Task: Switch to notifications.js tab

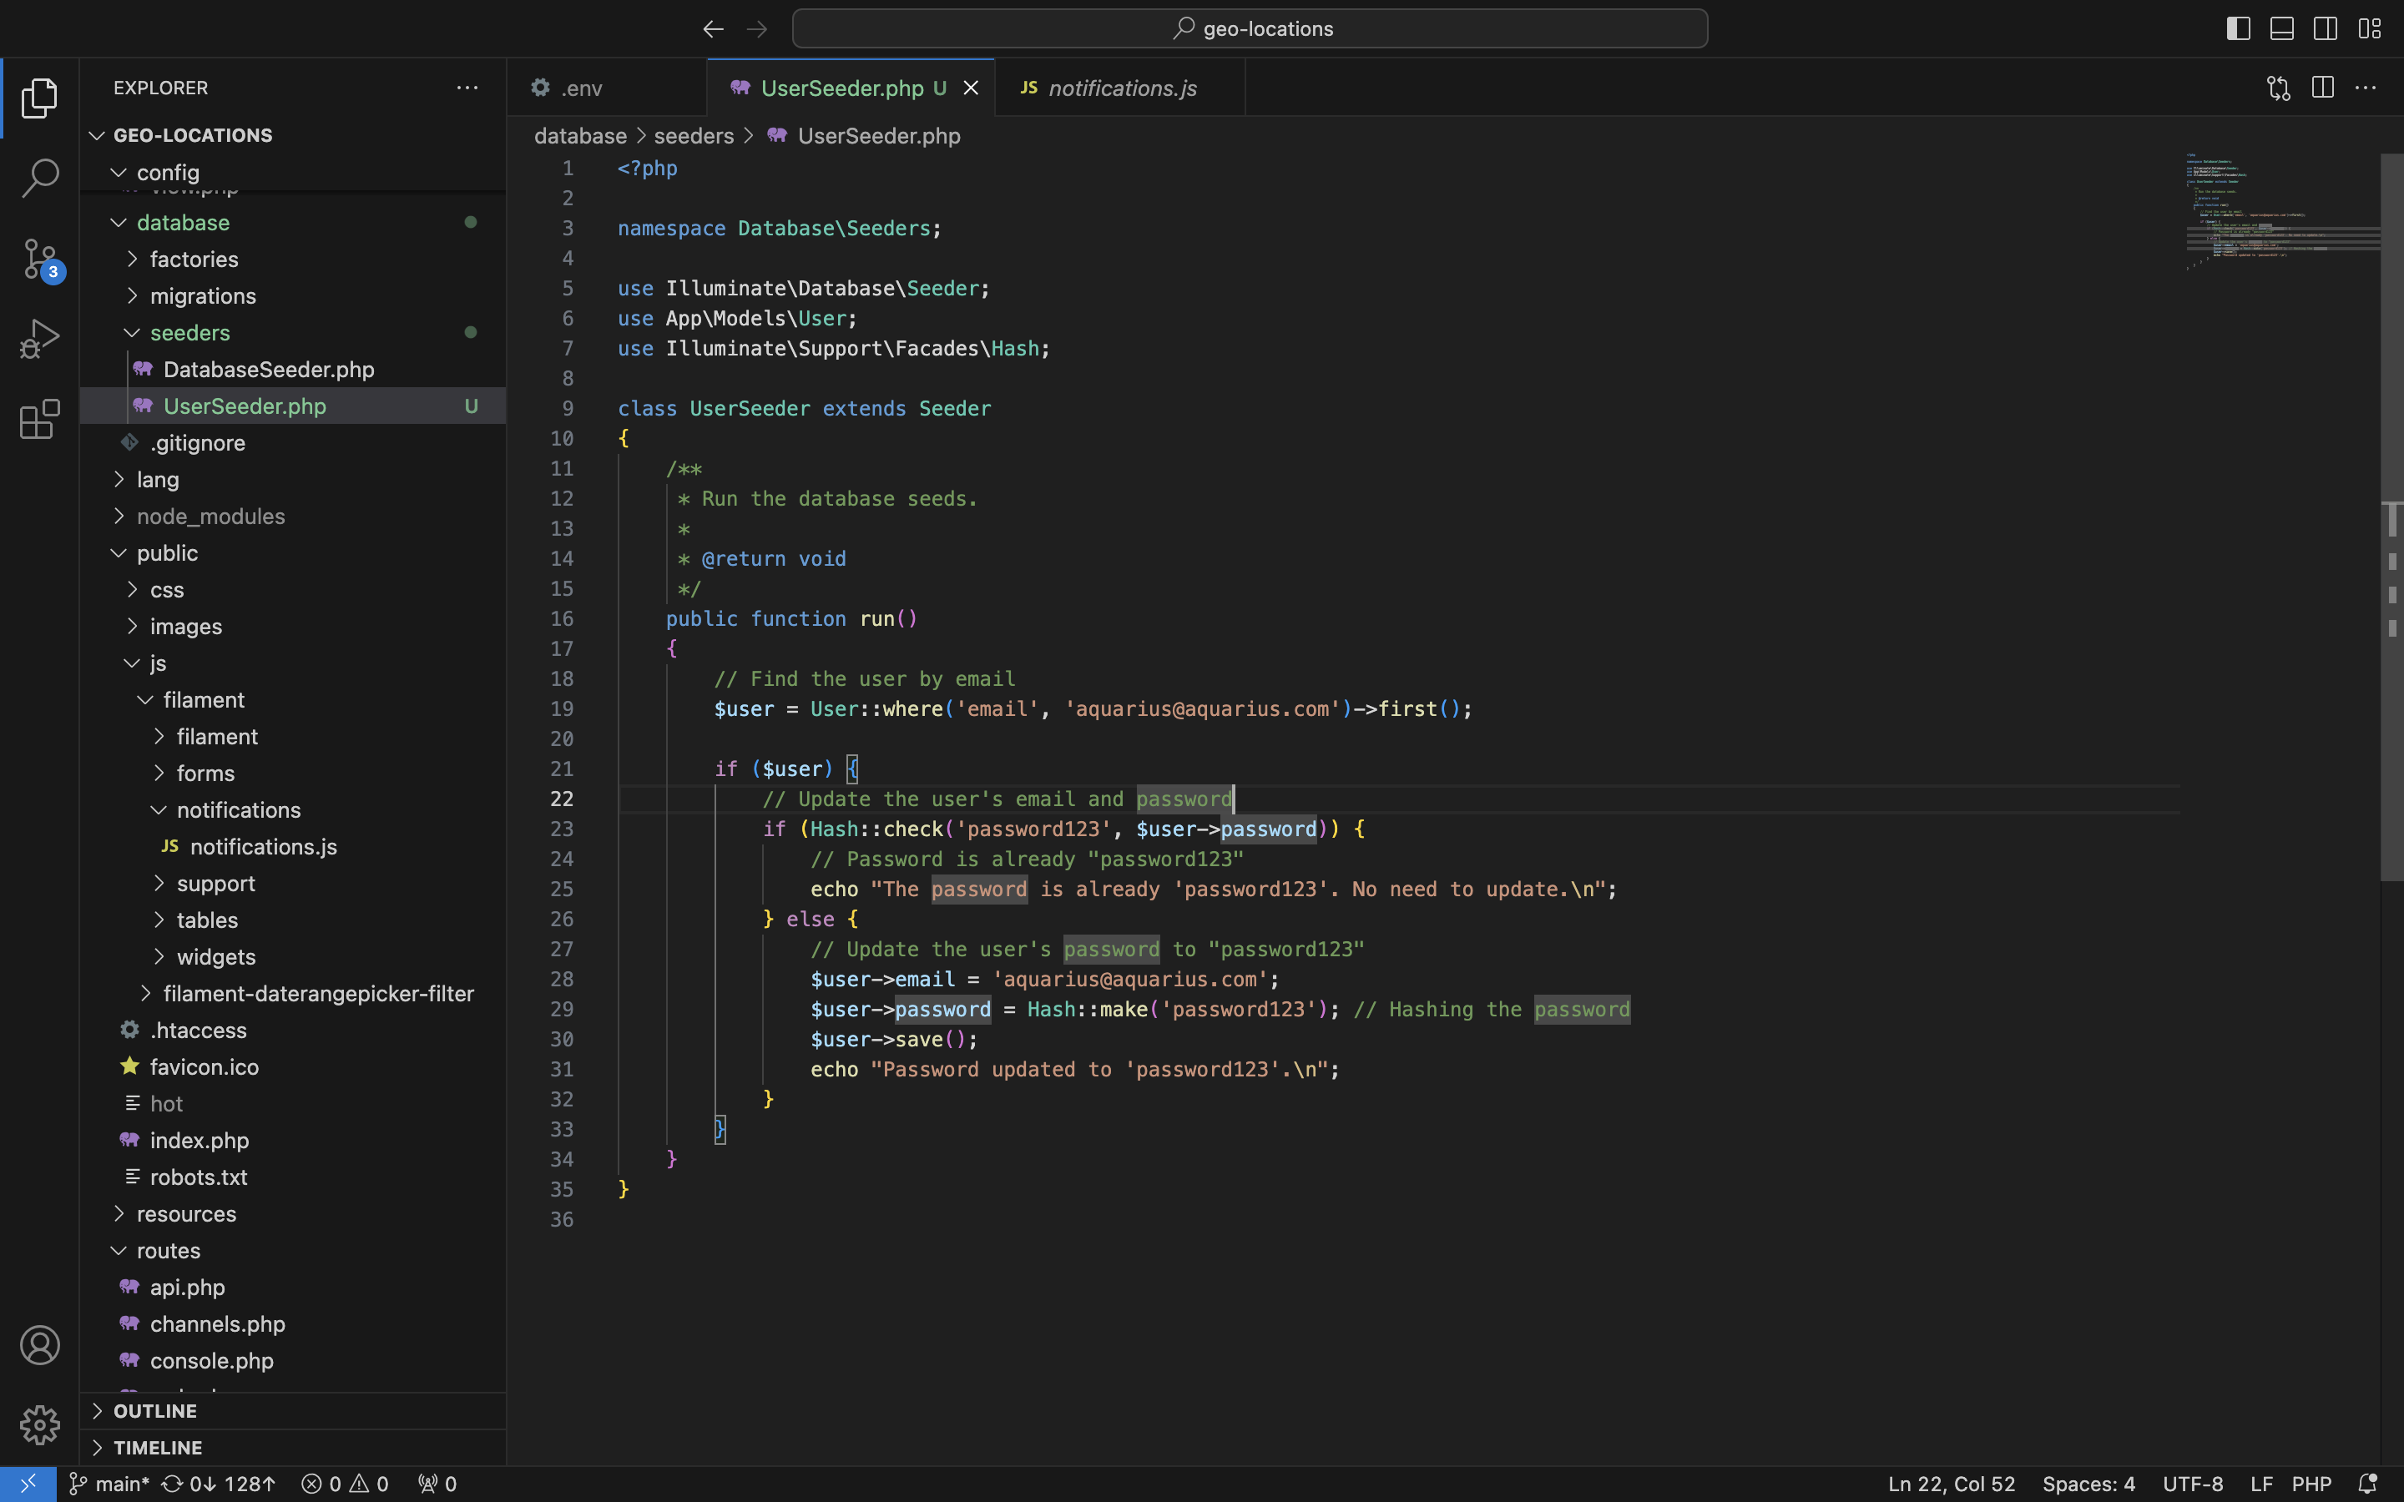Action: tap(1122, 88)
